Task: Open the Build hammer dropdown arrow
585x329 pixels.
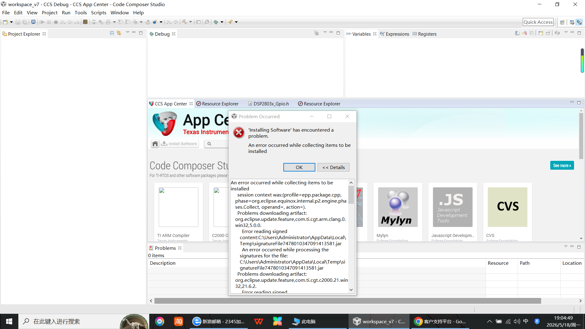Action: (190, 22)
